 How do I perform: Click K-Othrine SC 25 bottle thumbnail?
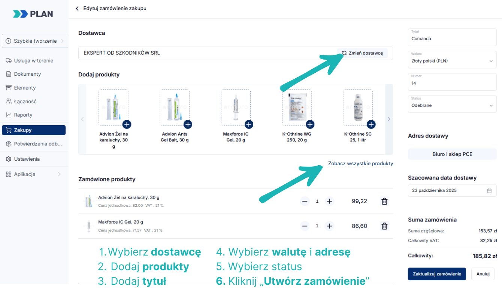[x=357, y=107]
